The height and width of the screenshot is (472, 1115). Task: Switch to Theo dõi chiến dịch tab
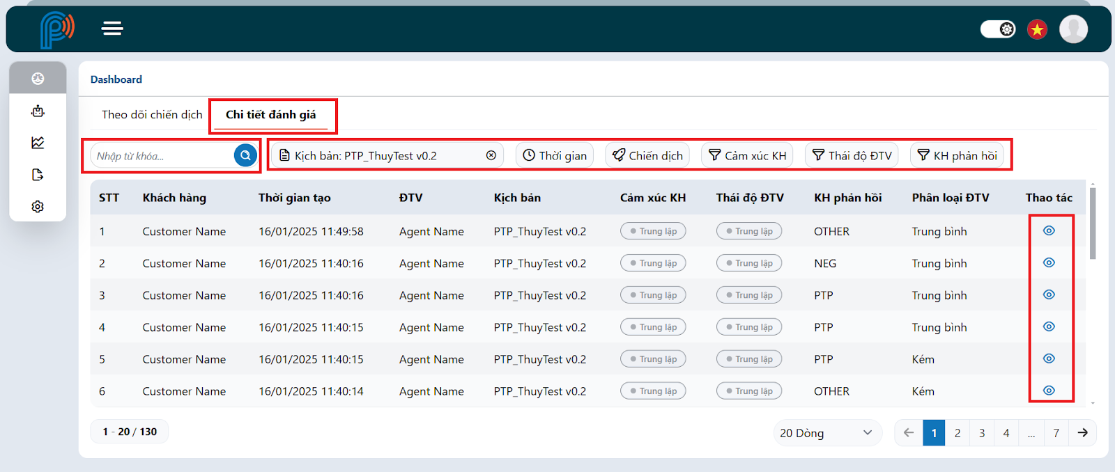(x=152, y=115)
